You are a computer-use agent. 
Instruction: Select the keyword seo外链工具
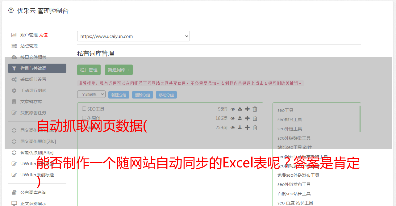(290, 129)
